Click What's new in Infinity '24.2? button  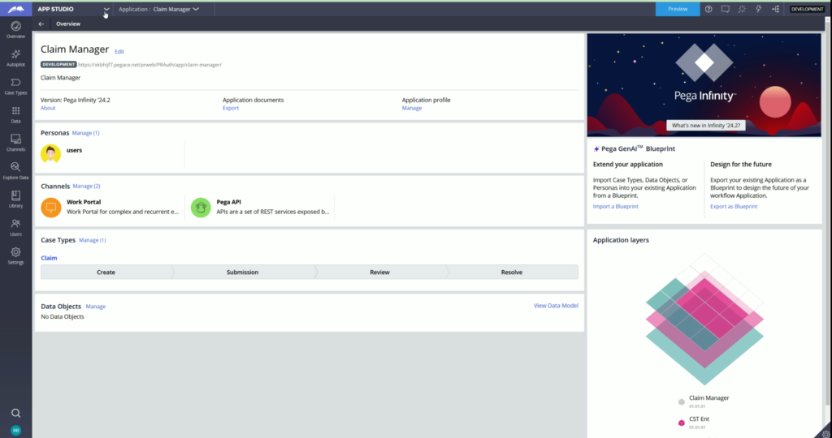(706, 126)
